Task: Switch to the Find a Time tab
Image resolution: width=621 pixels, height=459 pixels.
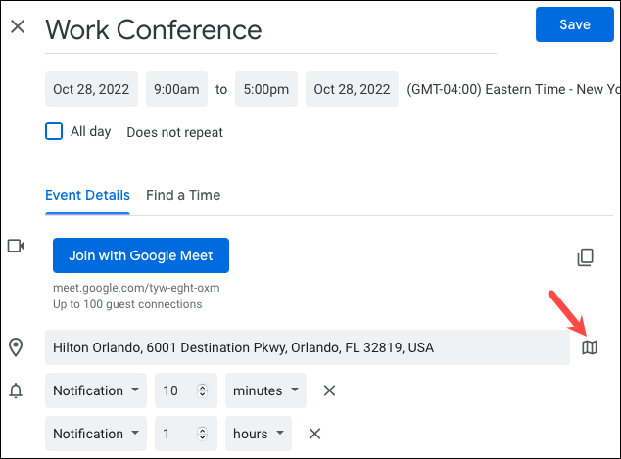Action: pyautogui.click(x=183, y=195)
